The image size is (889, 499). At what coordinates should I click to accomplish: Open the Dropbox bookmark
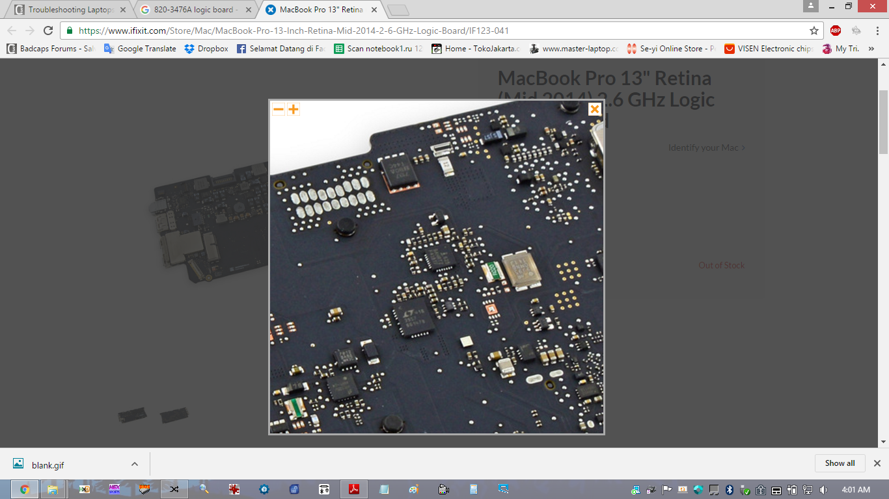[x=206, y=49]
